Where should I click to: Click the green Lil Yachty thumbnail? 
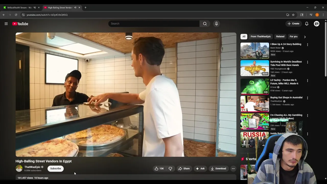255,87
